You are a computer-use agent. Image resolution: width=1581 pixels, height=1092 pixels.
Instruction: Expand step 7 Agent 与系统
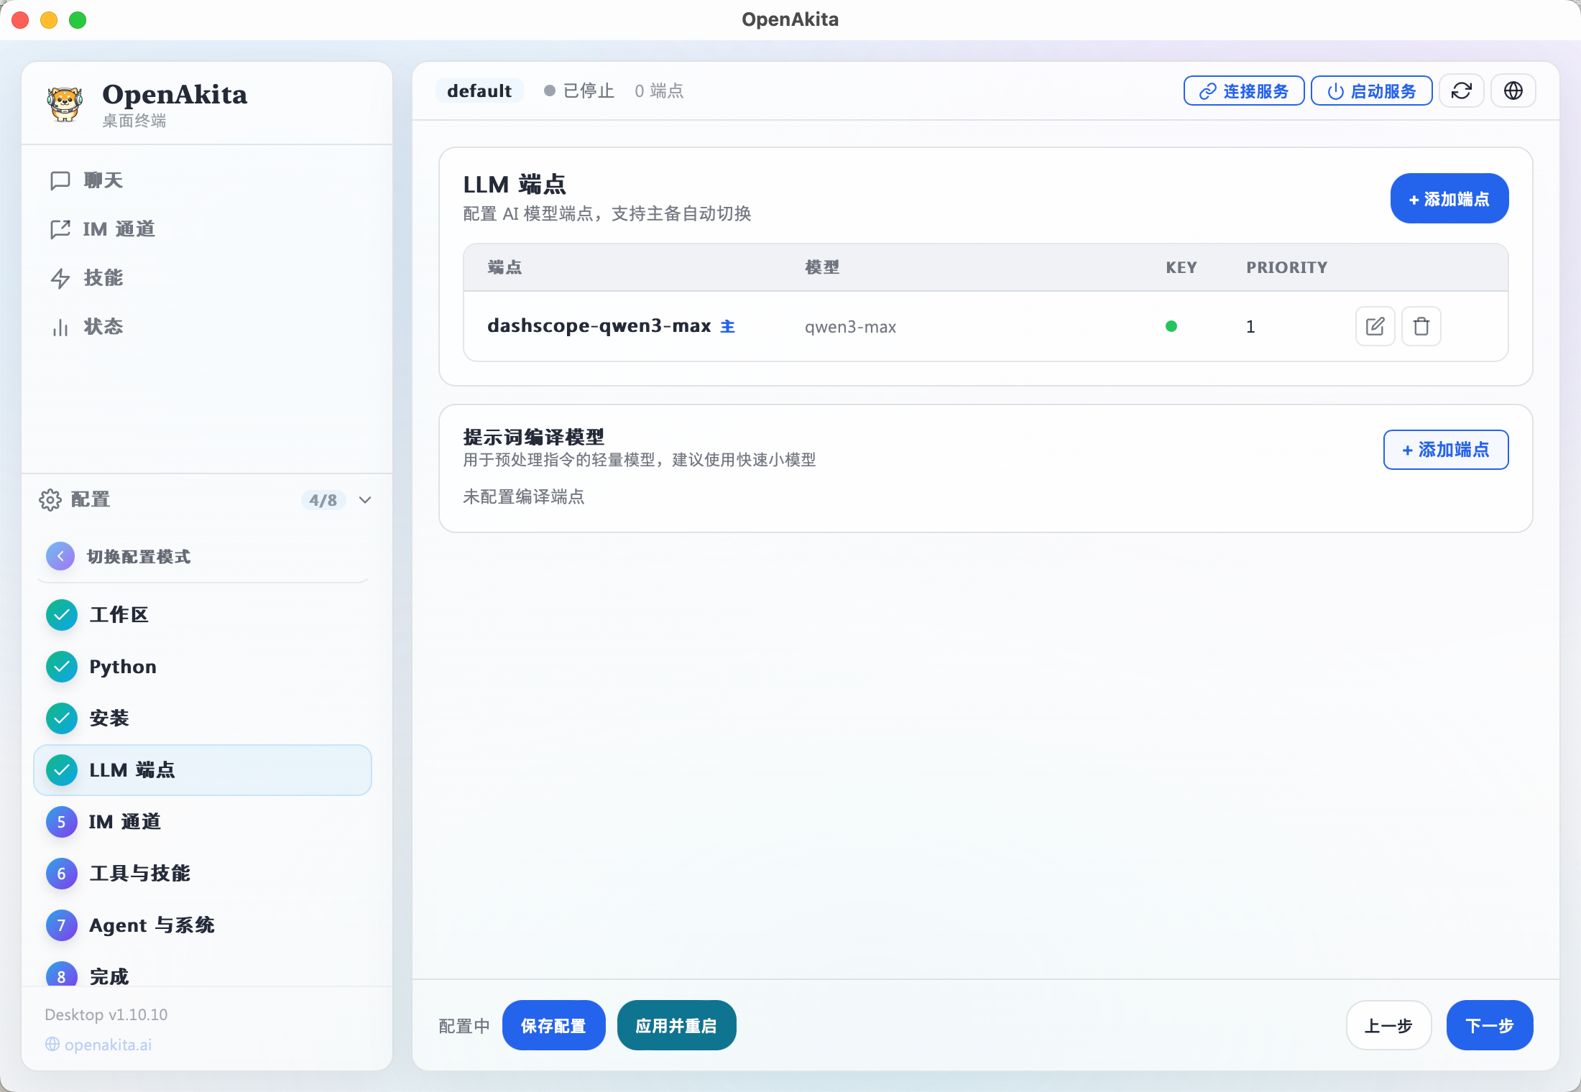tap(152, 925)
